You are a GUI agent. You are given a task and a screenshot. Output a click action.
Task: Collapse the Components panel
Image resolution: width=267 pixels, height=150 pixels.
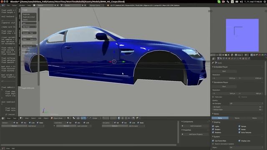point(182,122)
